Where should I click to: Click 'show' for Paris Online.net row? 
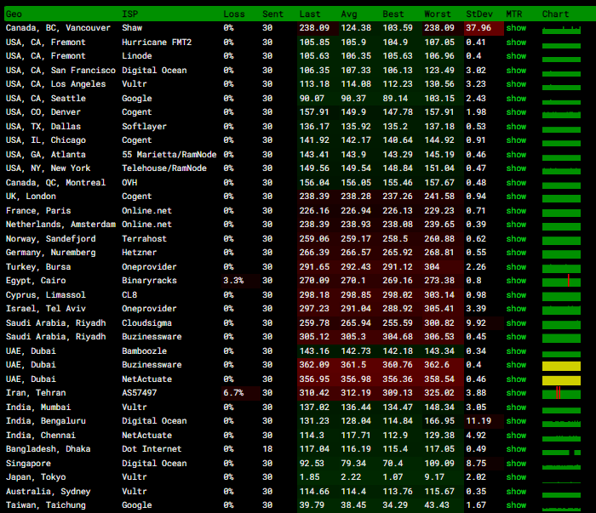coord(516,211)
